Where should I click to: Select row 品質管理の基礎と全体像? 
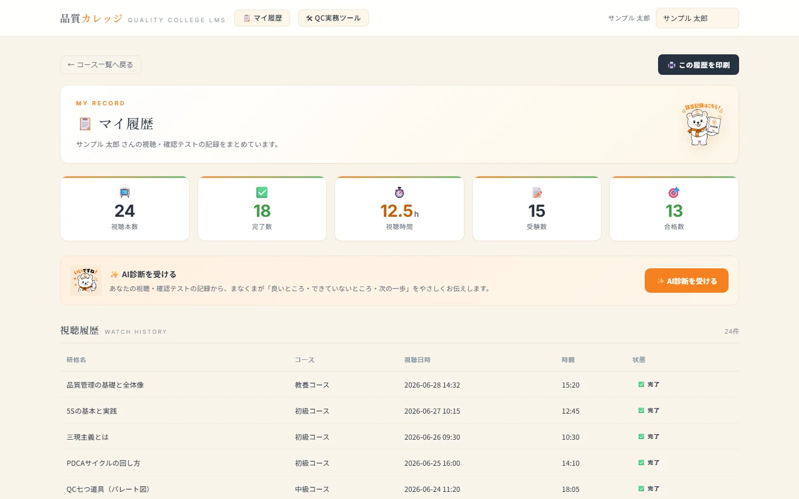[399, 385]
